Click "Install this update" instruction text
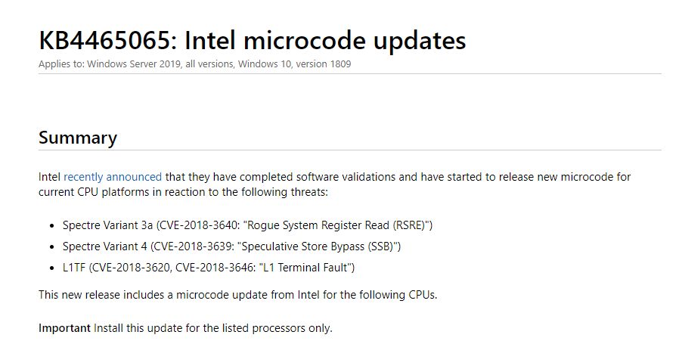 point(213,328)
